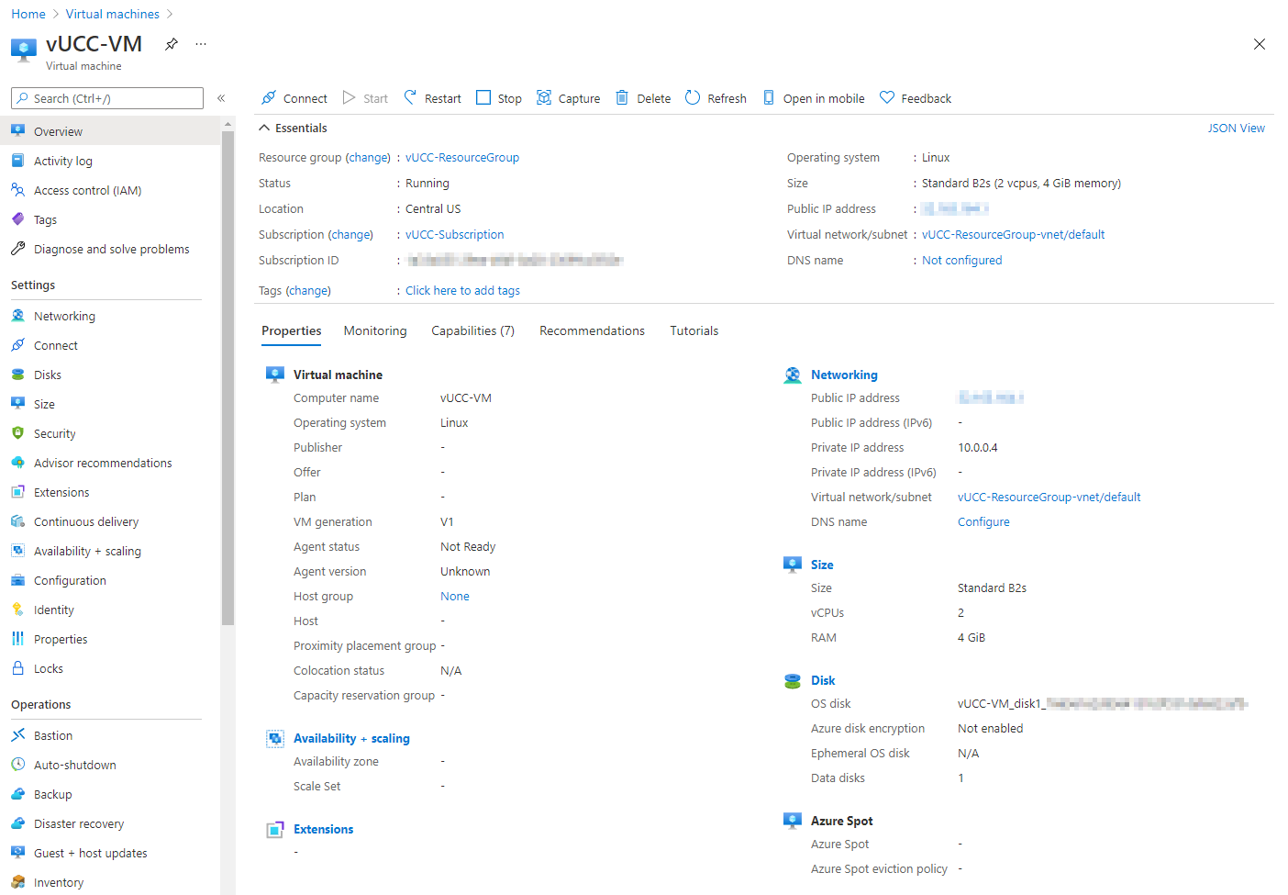Switch to the Monitoring tab
The height and width of the screenshot is (895, 1288).
[x=375, y=330]
